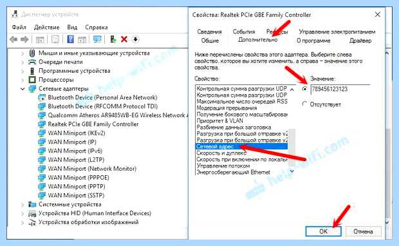Click the OK button
The width and height of the screenshot is (399, 246).
pyautogui.click(x=323, y=231)
